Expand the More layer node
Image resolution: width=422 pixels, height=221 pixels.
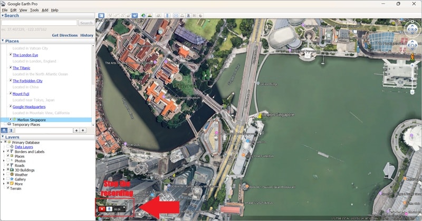coord(4,184)
